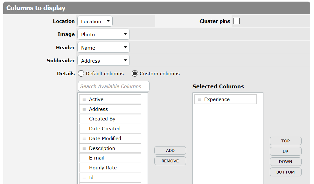Screen dimensions: 314x184
Task: Click the DOWN button
Action: [286, 162]
